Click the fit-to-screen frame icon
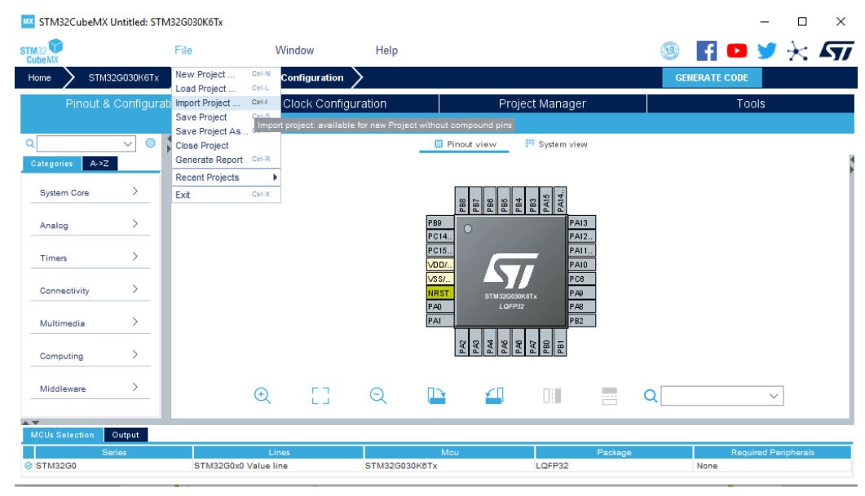Image resolution: width=865 pixels, height=496 pixels. click(x=320, y=396)
